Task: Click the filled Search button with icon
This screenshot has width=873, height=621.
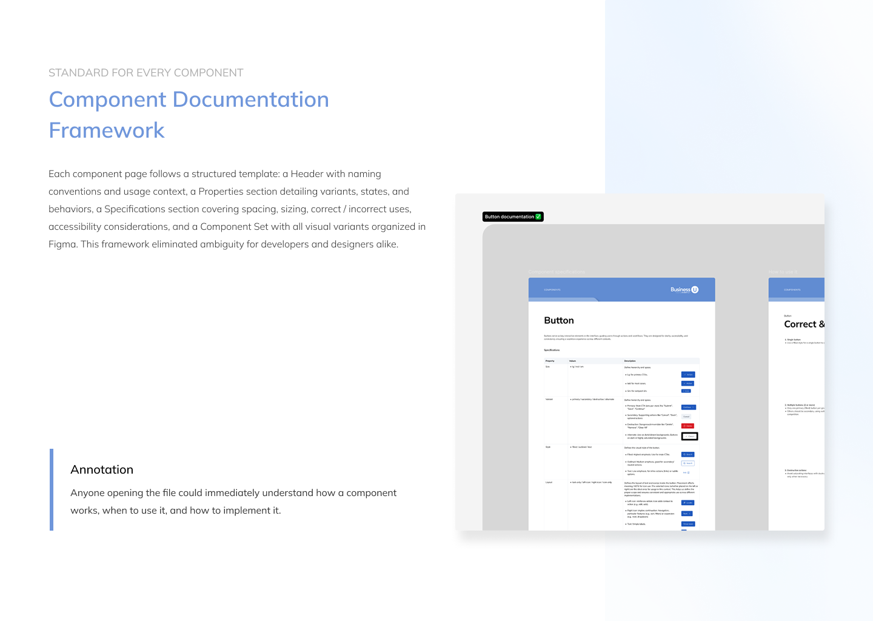Action: pyautogui.click(x=687, y=454)
